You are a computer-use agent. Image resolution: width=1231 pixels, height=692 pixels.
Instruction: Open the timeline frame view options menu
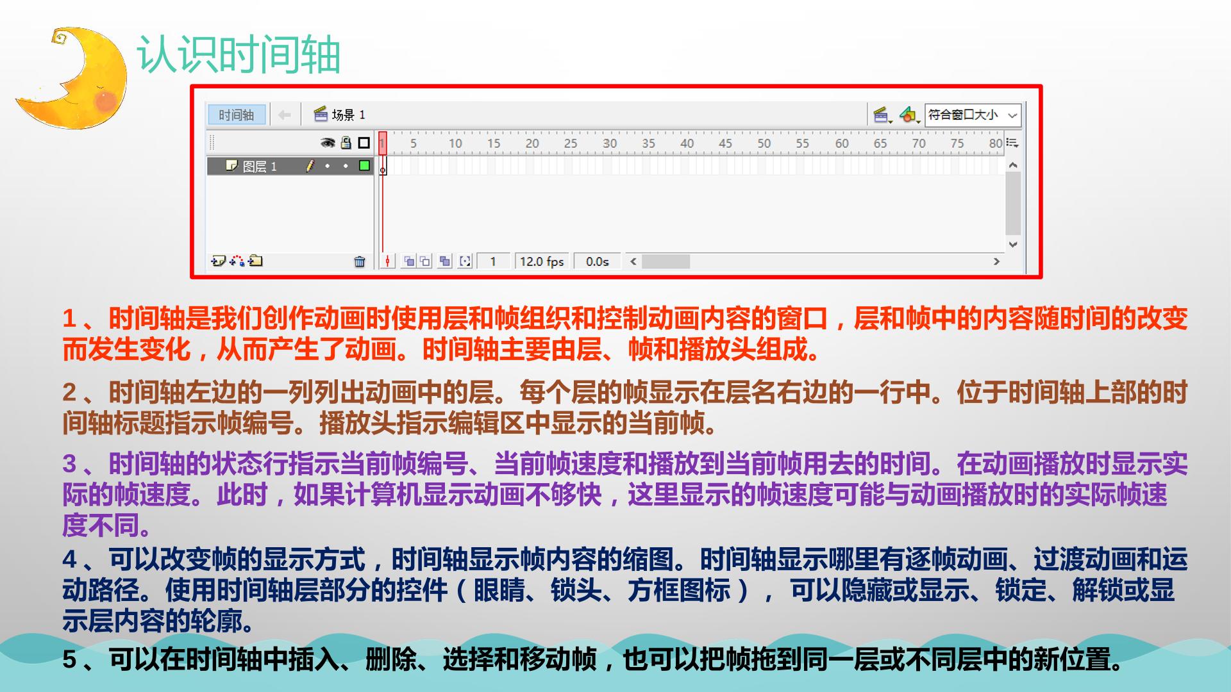(x=1012, y=143)
